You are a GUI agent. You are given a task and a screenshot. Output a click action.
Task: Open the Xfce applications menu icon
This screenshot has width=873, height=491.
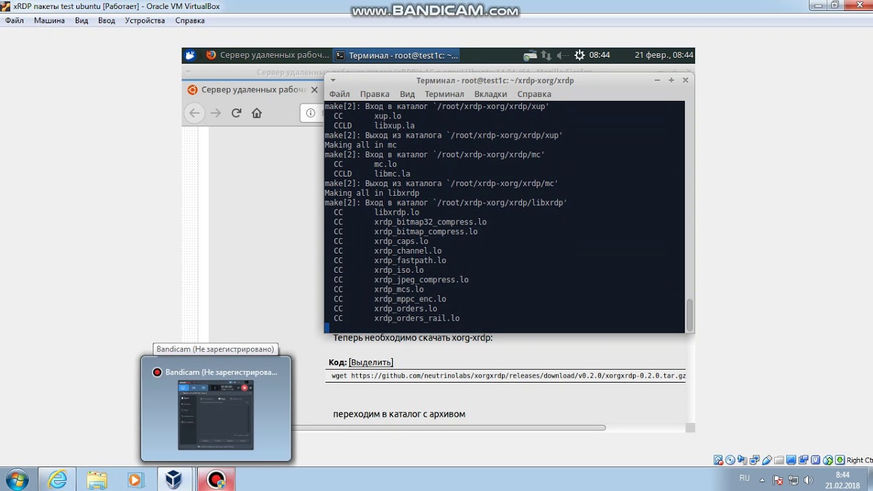click(x=190, y=55)
